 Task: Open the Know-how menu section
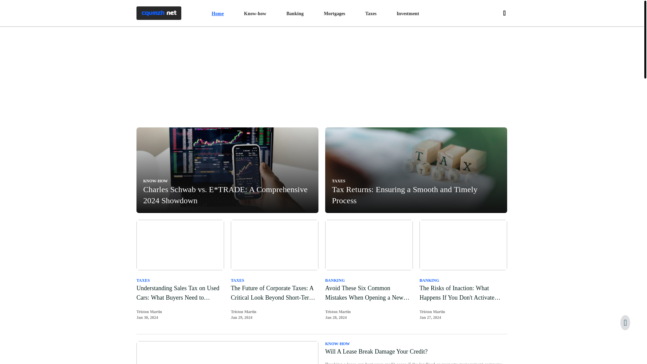[x=255, y=14]
